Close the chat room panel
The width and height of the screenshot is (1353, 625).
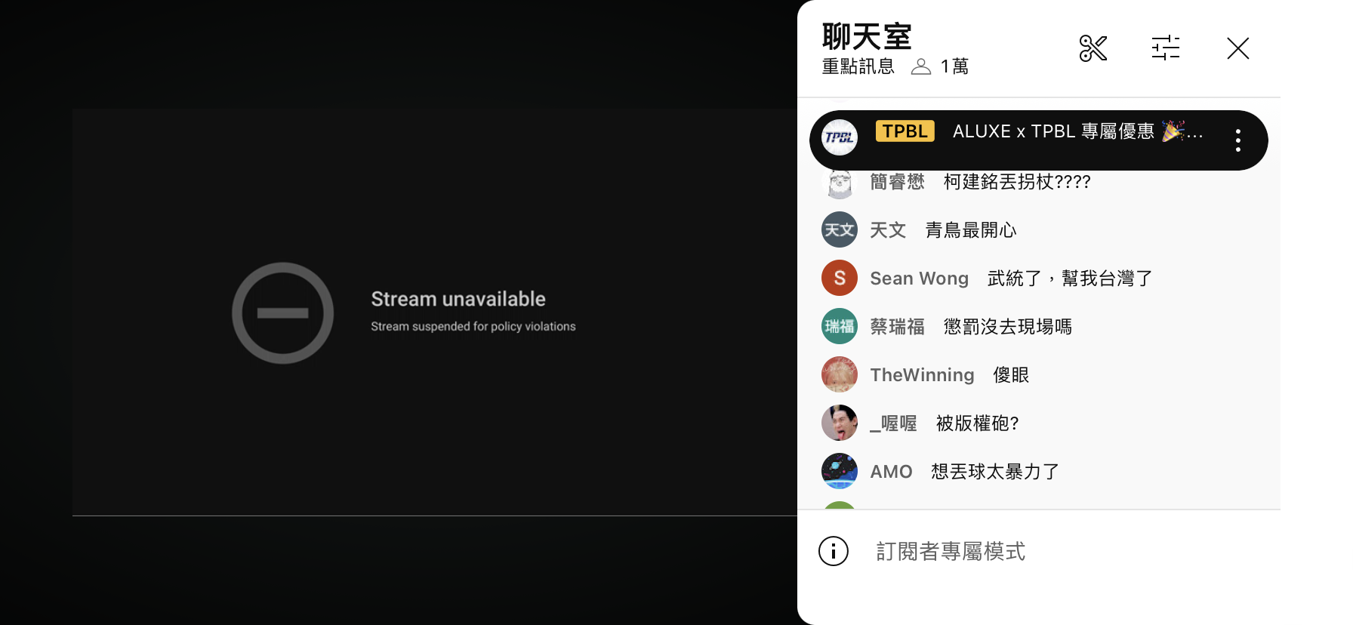tap(1238, 48)
